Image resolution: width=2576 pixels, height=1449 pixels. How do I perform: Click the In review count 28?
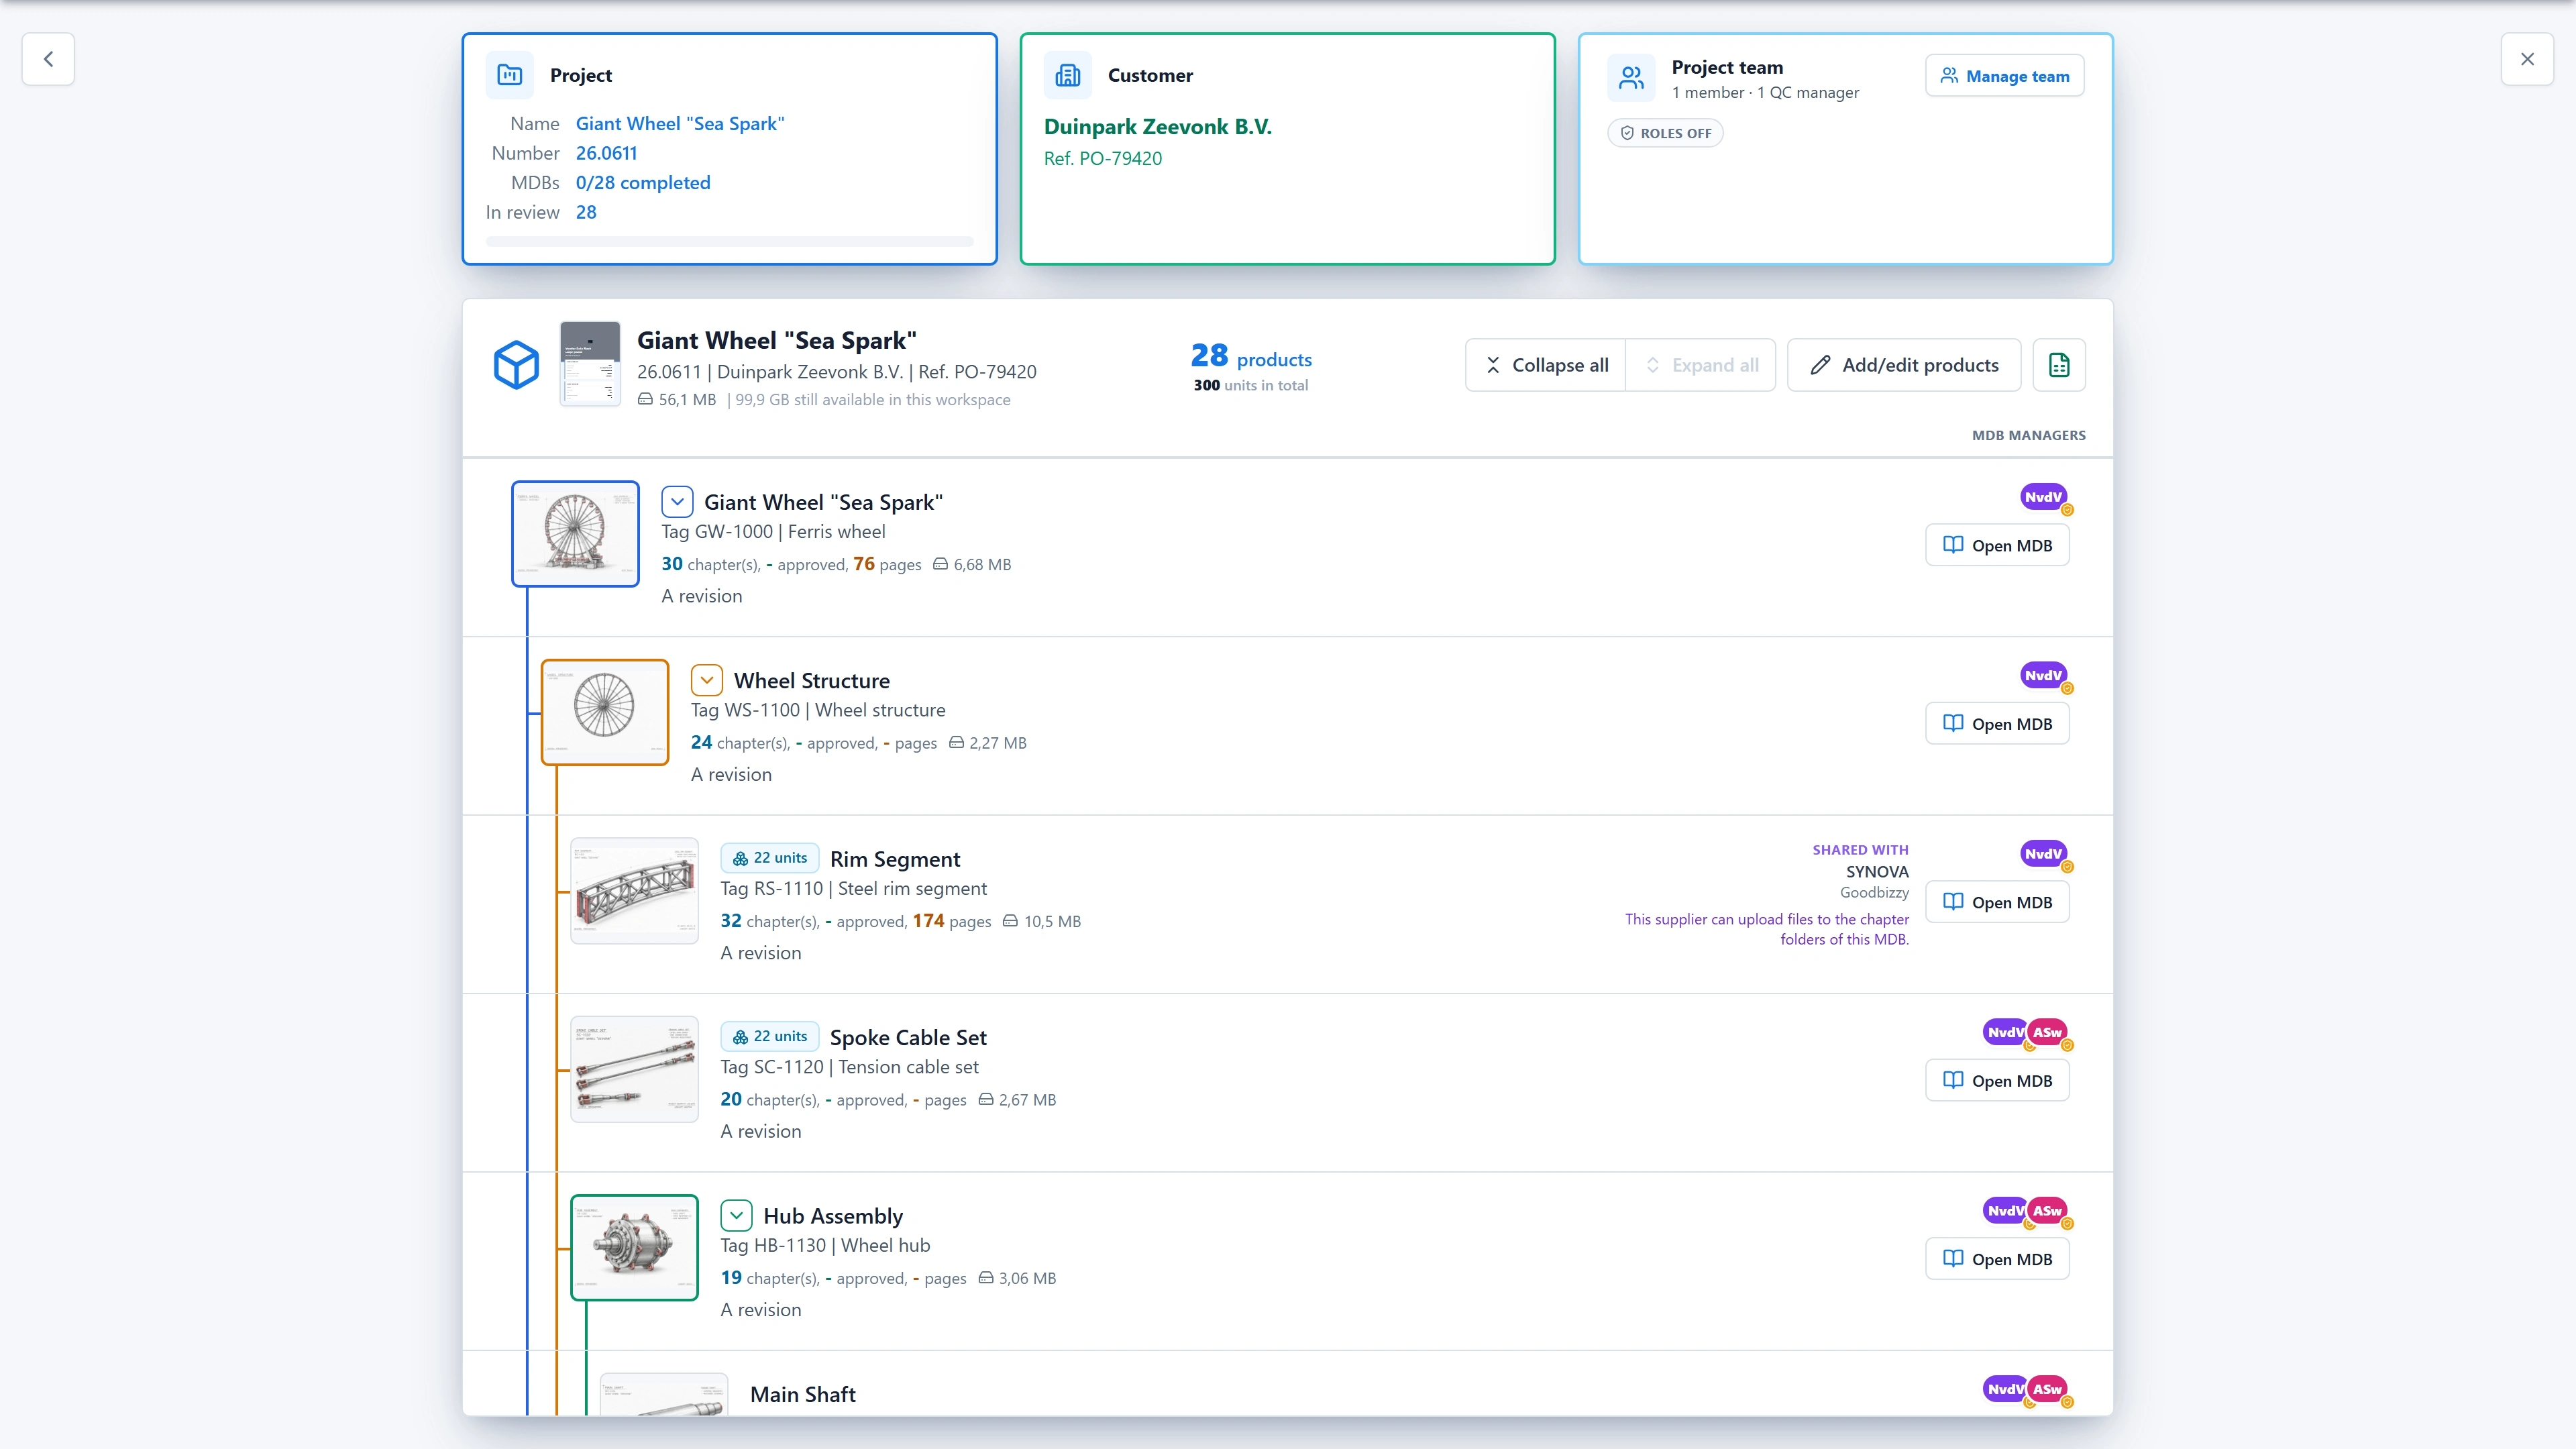(586, 212)
